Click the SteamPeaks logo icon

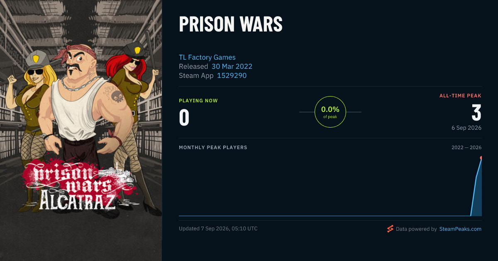point(390,229)
